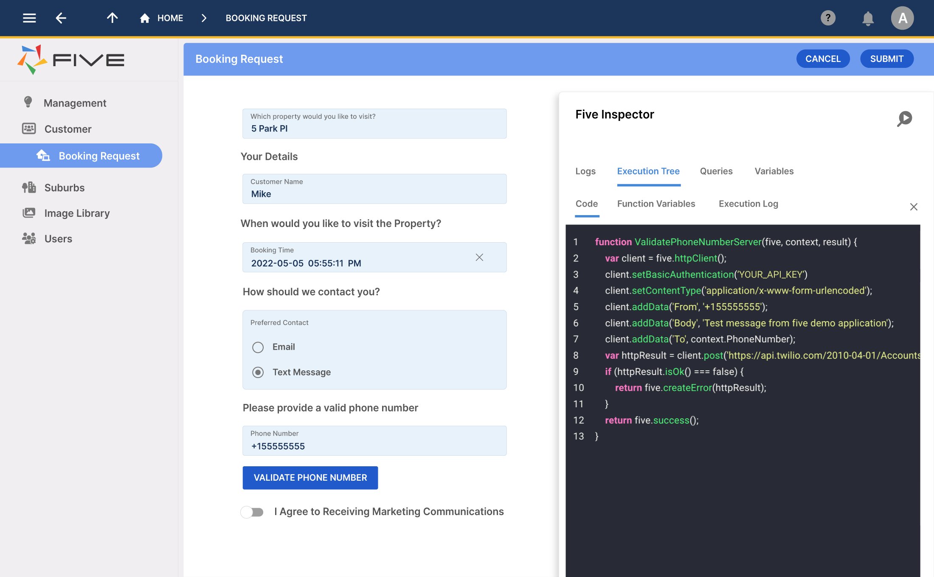Expand the Customer menu group
Viewport: 934px width, 577px height.
click(x=68, y=129)
